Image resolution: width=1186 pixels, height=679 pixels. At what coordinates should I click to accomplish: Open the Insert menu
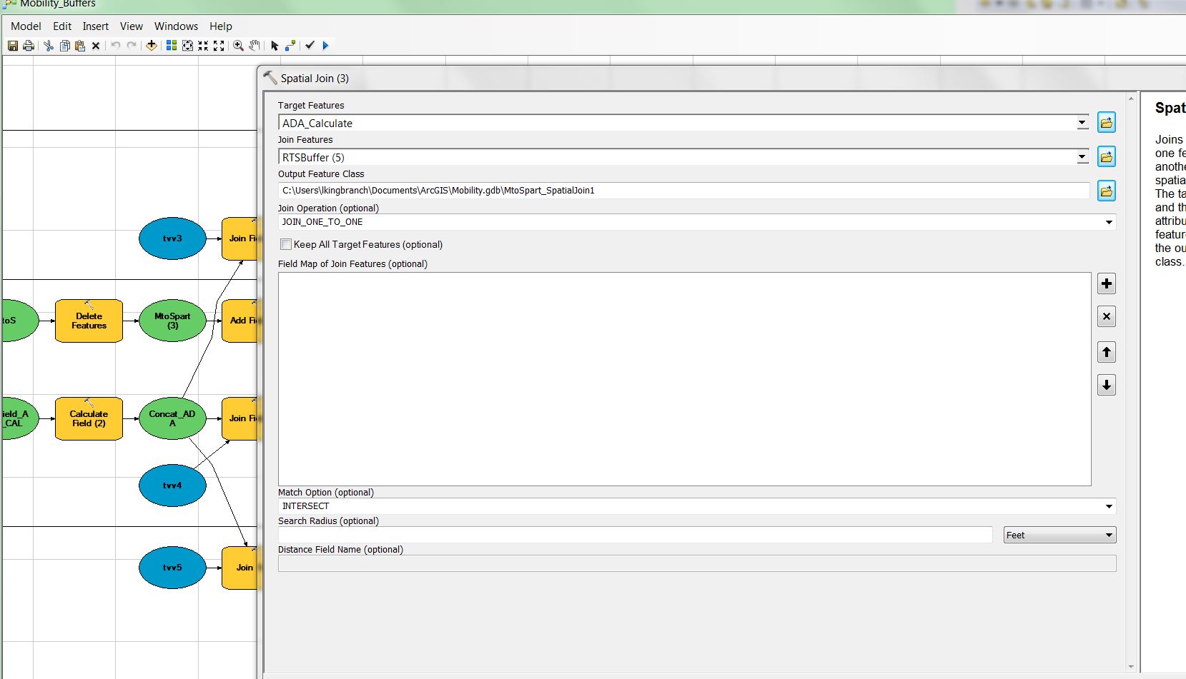coord(96,26)
